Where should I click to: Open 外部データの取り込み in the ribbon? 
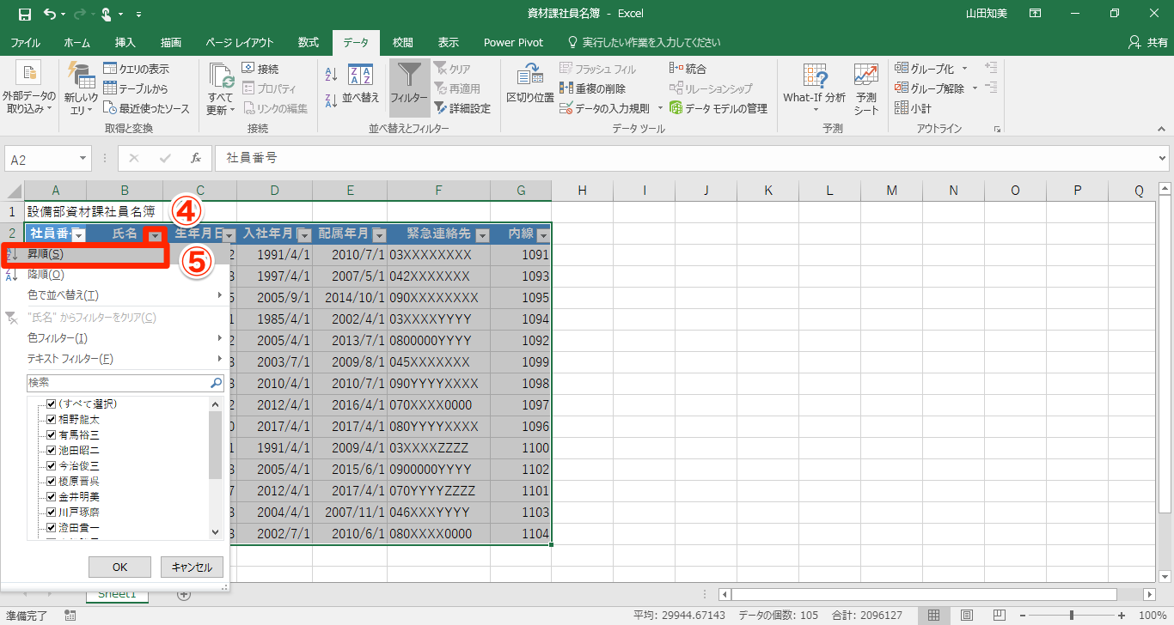28,88
